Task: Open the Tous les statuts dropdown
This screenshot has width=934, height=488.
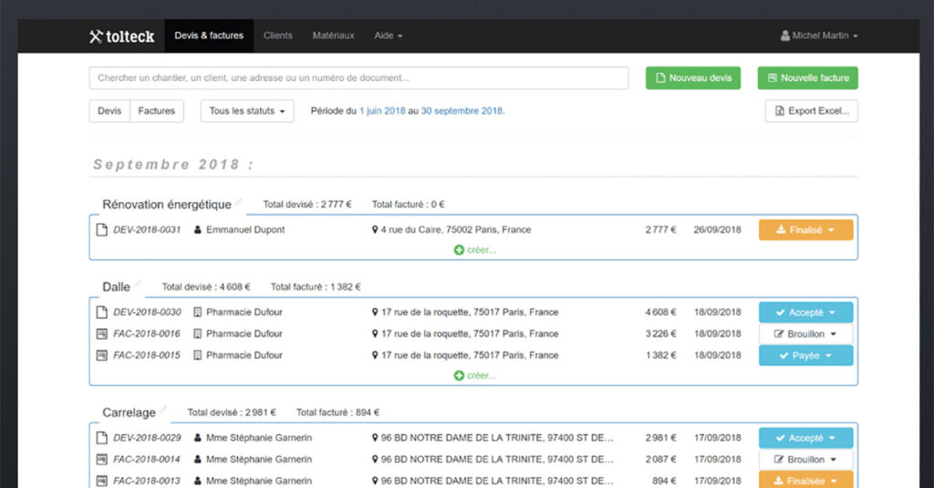Action: click(x=247, y=111)
